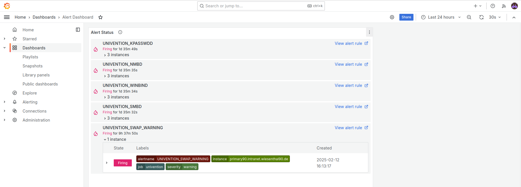Viewport: 521px width, 187px height.
Task: Click the fire icon for UNIVENTION_WINBIND
Action: (x=96, y=91)
